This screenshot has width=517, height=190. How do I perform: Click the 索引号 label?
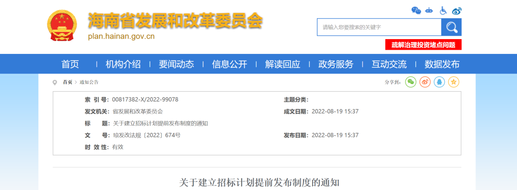[97, 100]
